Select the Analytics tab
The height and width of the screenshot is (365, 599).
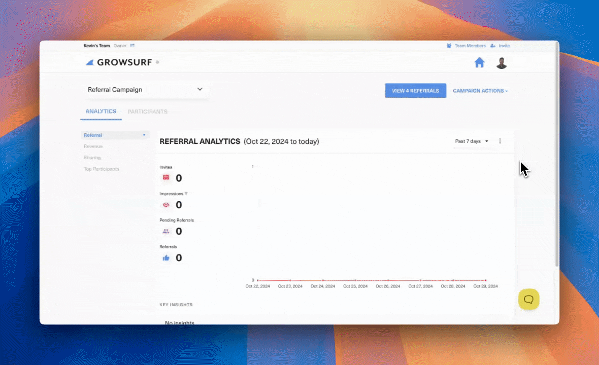(x=101, y=112)
